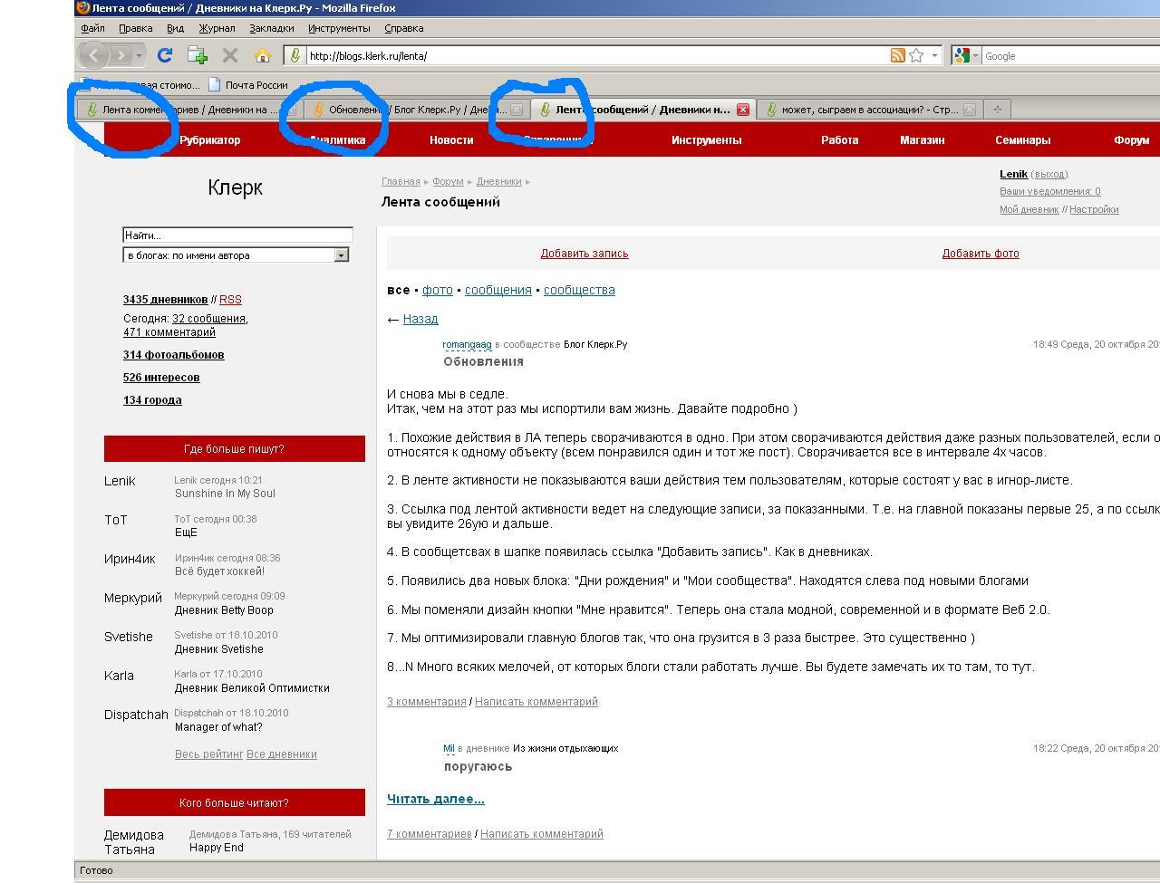1160x883 pixels.
Task: Switch to the 'может, сыграем в ассоциации?' tab
Action: pyautogui.click(x=869, y=110)
